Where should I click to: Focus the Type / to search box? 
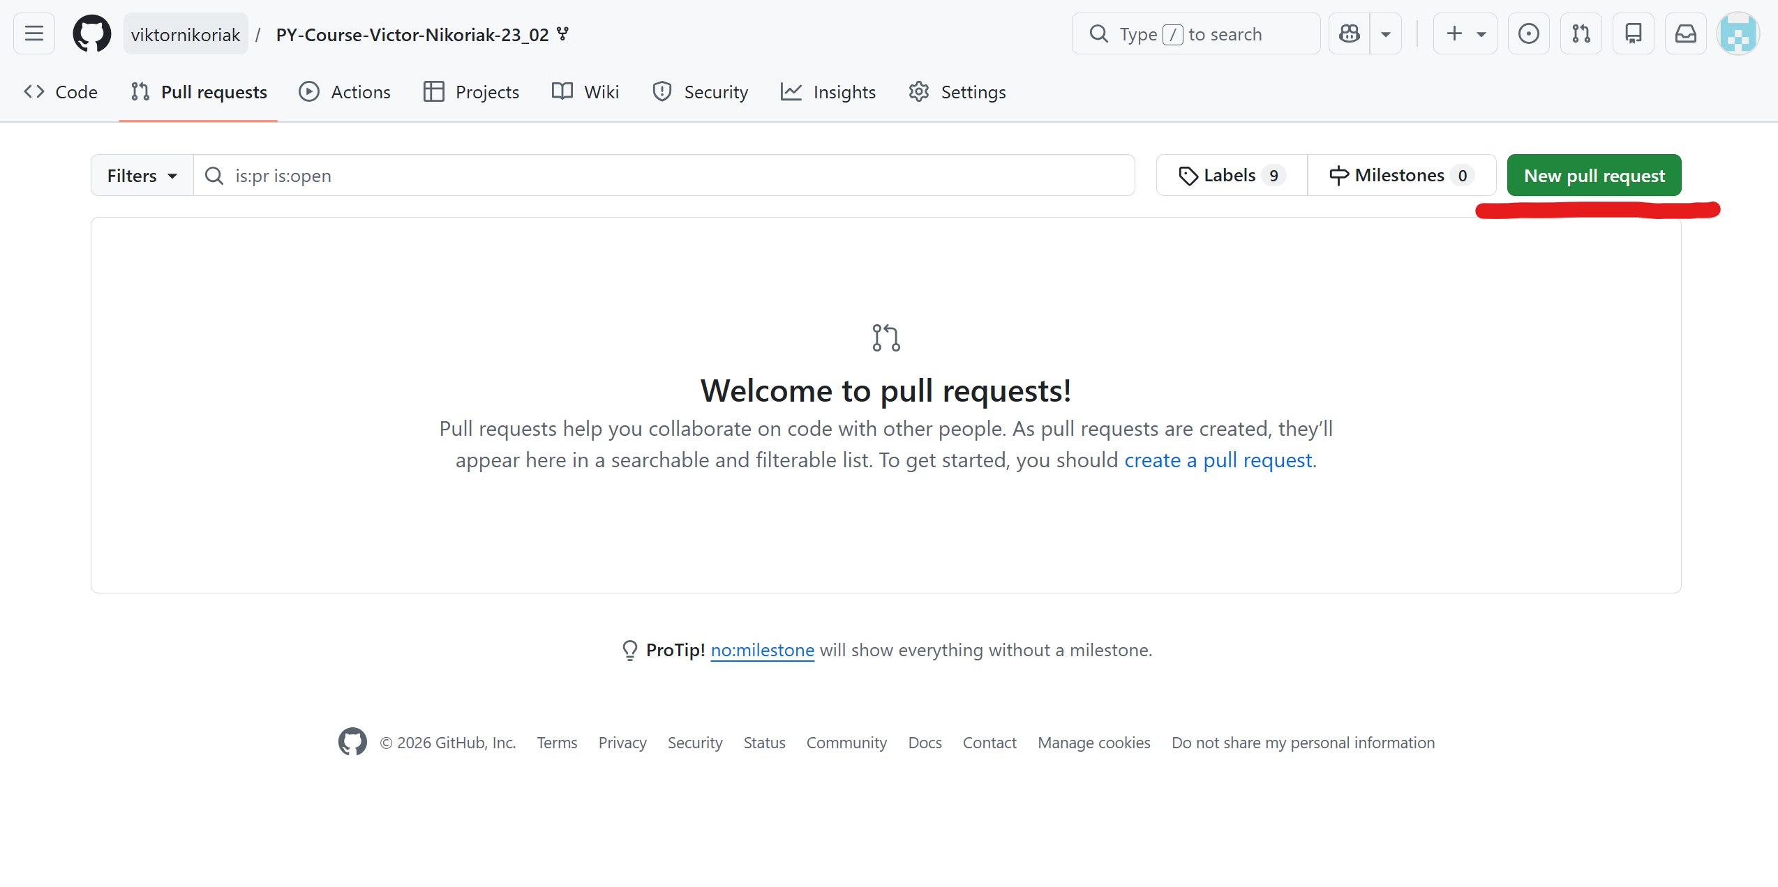coord(1196,33)
